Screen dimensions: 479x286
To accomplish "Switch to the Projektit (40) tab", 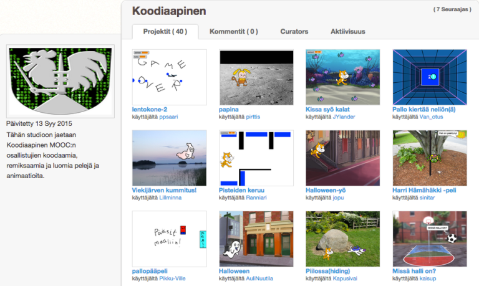I will 165,31.
